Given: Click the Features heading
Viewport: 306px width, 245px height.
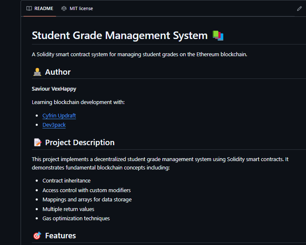Looking at the screenshot, I should pyautogui.click(x=60, y=236).
